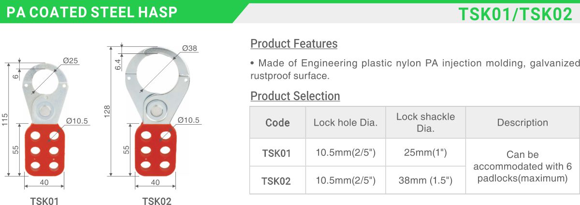
Task: Select the Product Selection heading
Action: [x=295, y=96]
